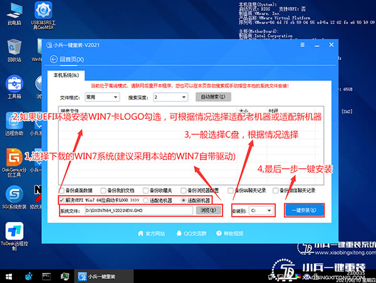Image resolution: width=376 pixels, height=283 pixels.
Task: Click the green monitor taskbar icon
Action: [x=65, y=277]
